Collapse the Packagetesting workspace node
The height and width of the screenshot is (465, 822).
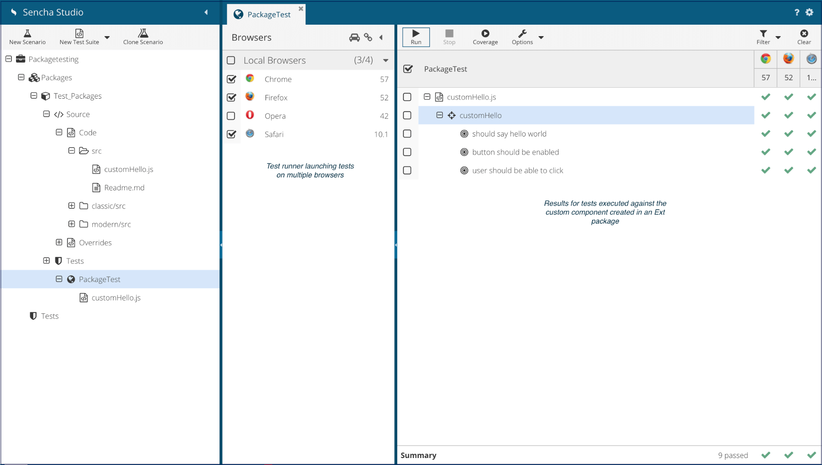(8, 59)
